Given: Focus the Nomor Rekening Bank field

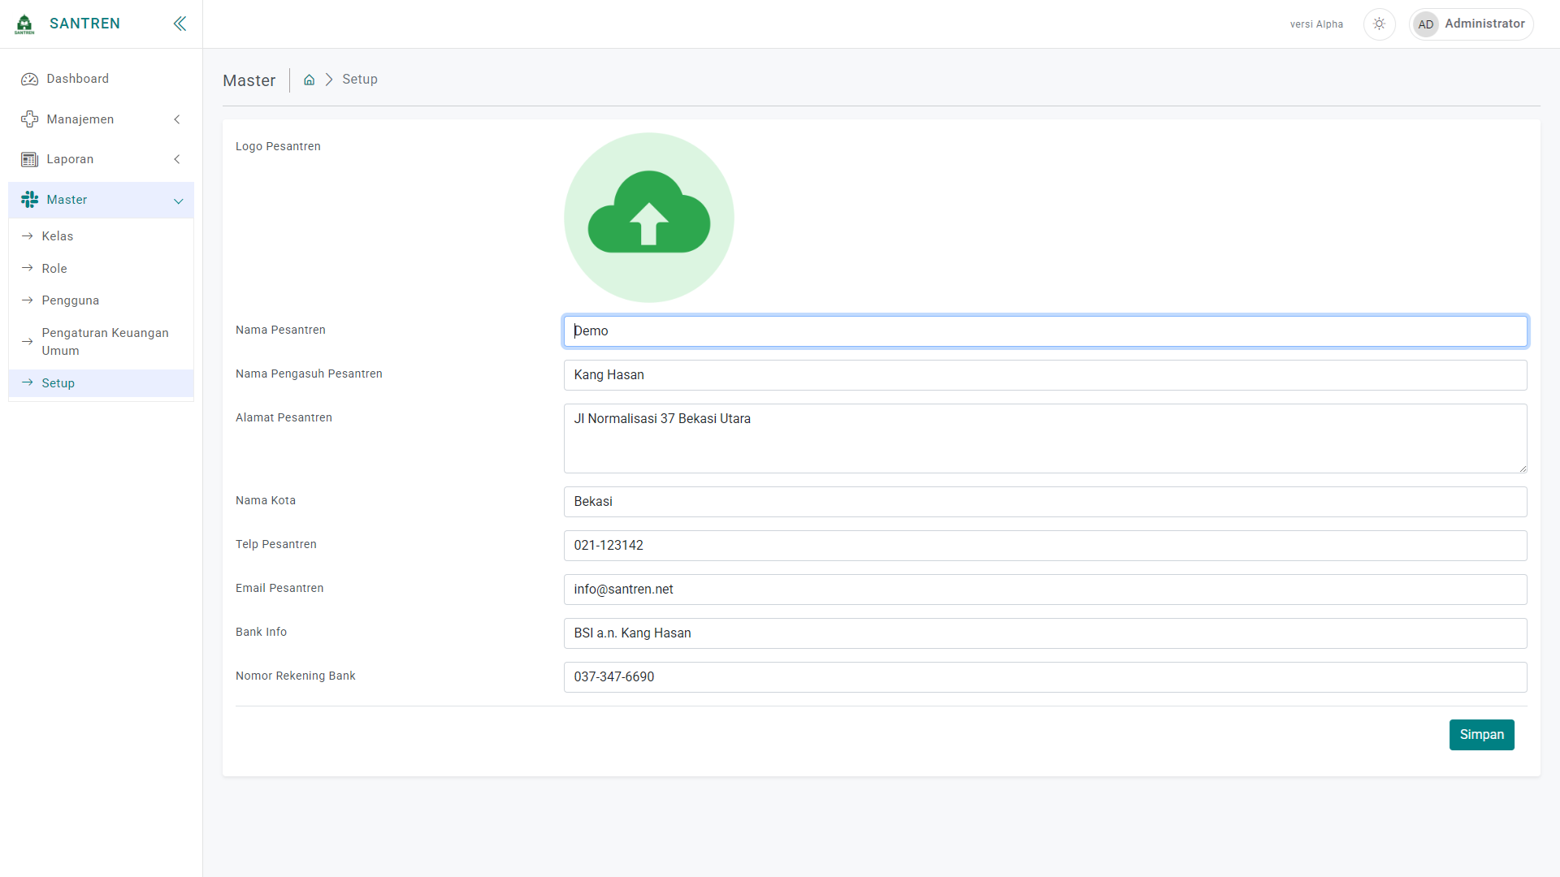Looking at the screenshot, I should tap(1045, 677).
